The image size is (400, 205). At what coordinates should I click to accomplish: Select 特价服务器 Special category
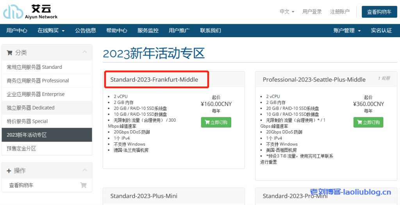[x=47, y=121]
